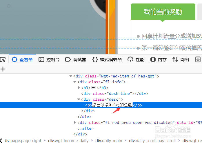Expand the h3 node
This screenshot has width=202, height=143.
click(79, 88)
